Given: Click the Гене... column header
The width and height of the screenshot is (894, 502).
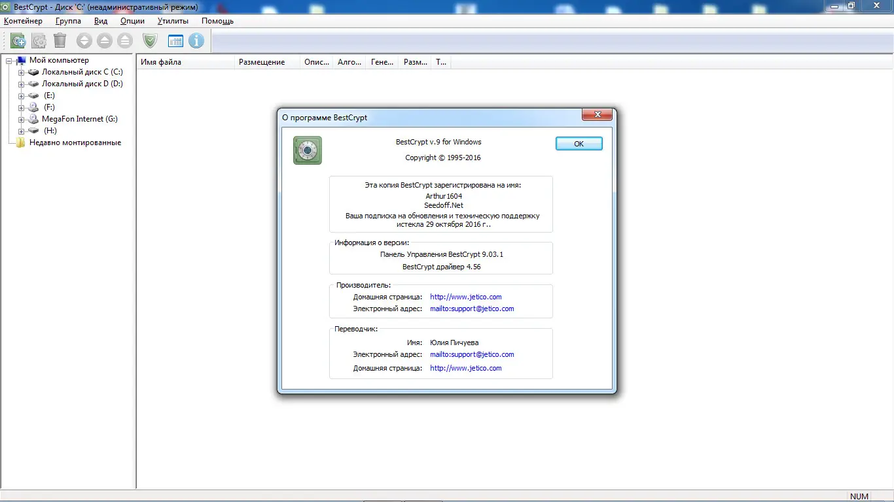Looking at the screenshot, I should pos(382,62).
